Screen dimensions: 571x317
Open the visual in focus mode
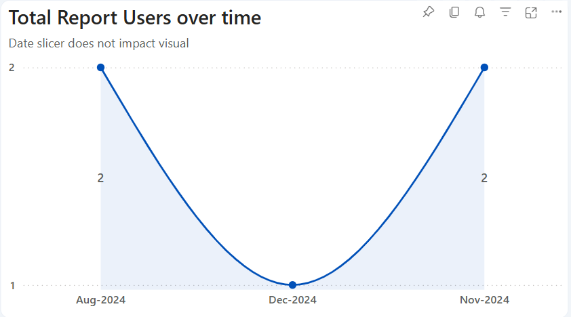point(531,12)
